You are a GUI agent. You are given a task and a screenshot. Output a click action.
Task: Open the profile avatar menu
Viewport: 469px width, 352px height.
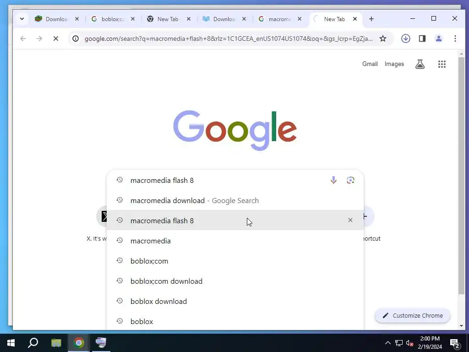pos(438,38)
